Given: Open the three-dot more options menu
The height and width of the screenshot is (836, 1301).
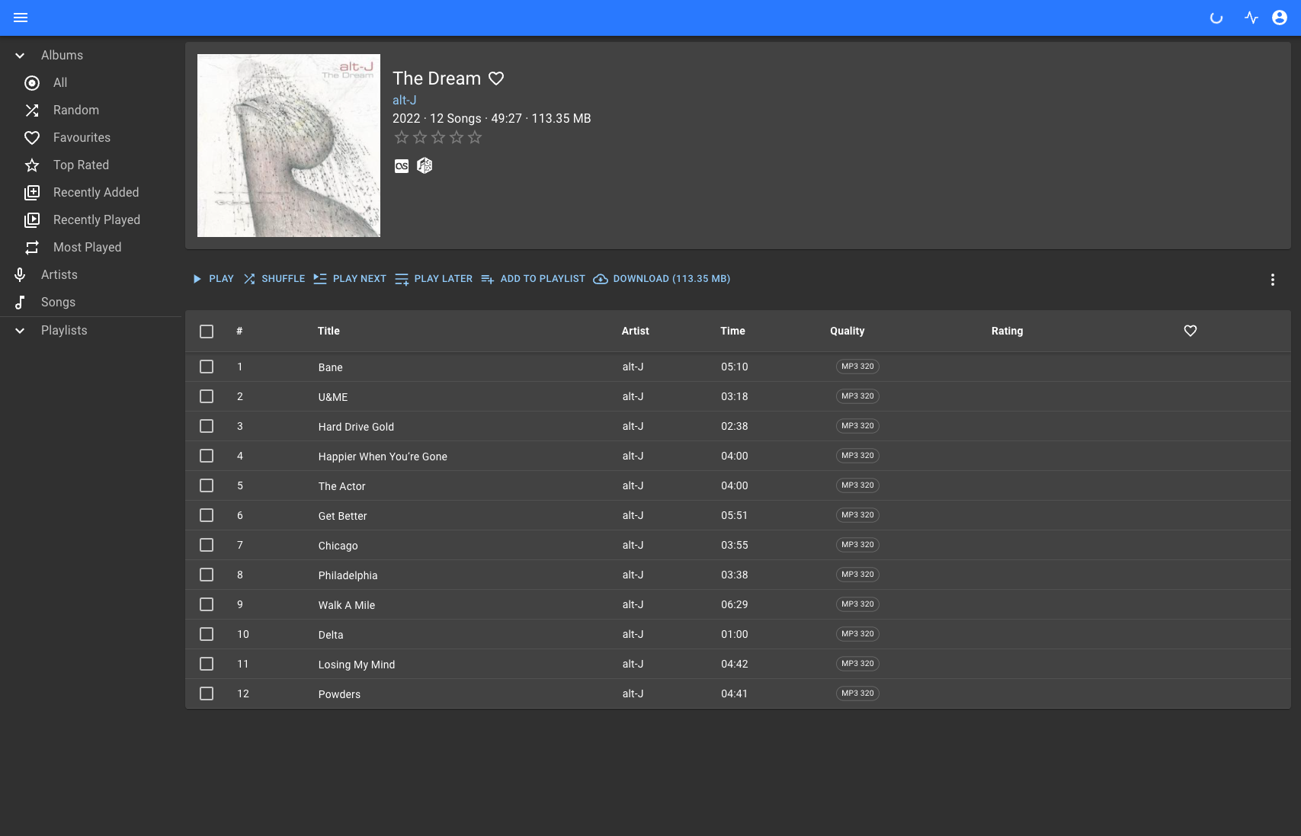Looking at the screenshot, I should 1272,280.
